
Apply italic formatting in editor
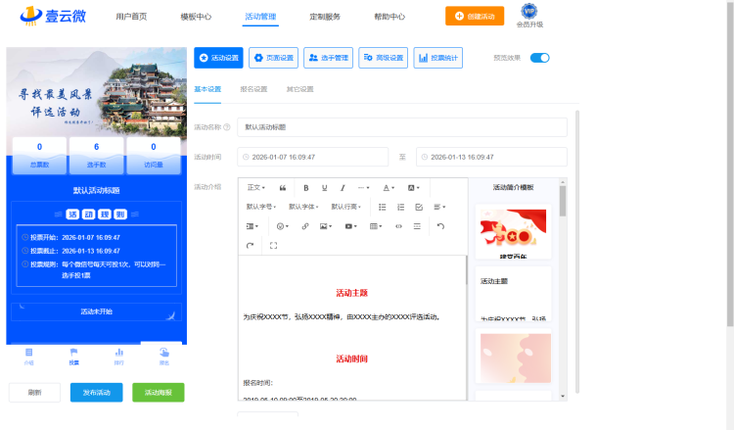[x=343, y=187]
